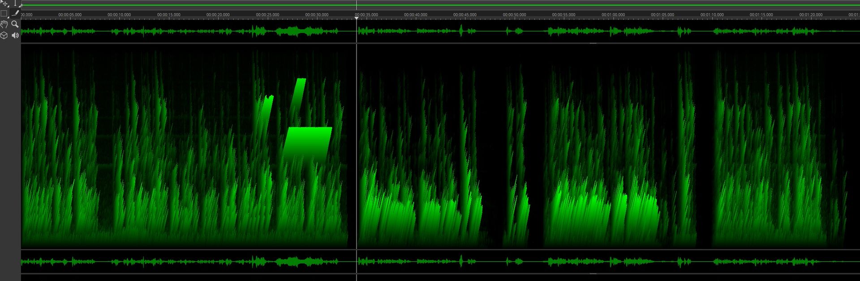
Task: Grab the lower panel divider handle
Action: coord(593,273)
